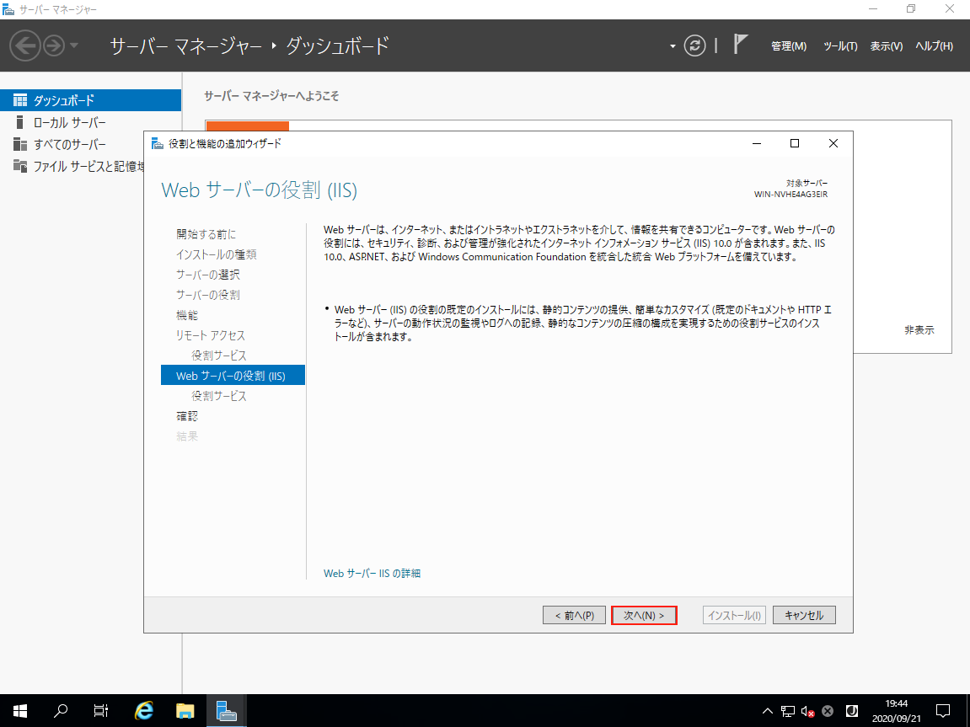Viewport: 970px width, 727px height.
Task: Go to サーバーの選択 wizard step
Action: [x=208, y=275]
